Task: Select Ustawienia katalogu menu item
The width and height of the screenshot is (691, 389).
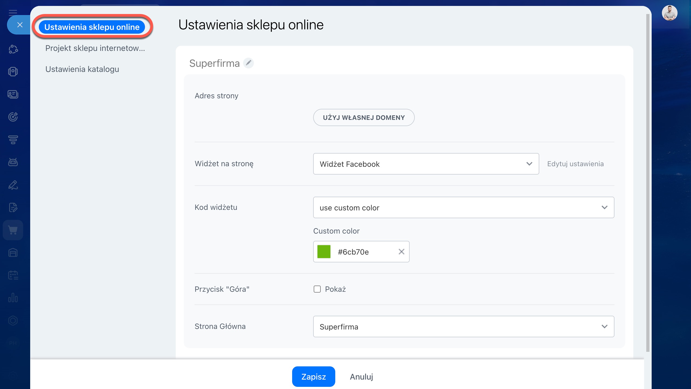Action: (x=82, y=69)
